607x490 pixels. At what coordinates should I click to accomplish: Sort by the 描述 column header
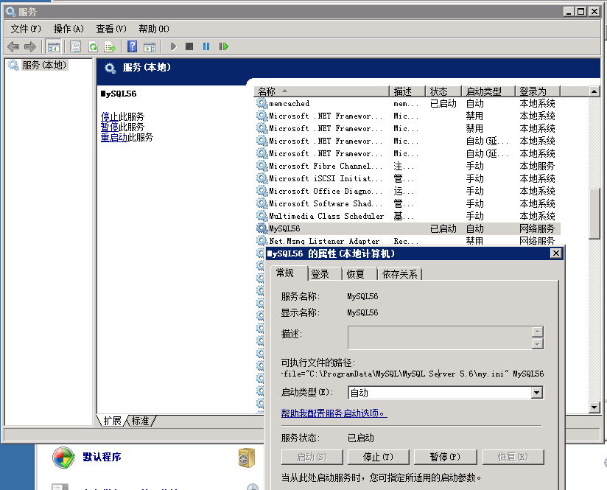click(407, 91)
